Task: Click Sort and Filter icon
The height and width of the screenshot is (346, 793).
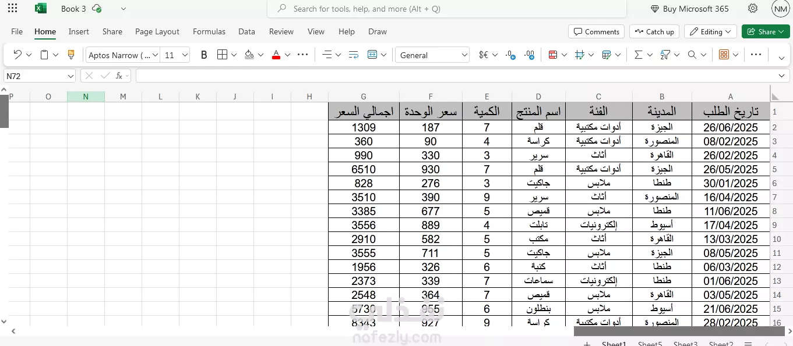Action: coord(665,55)
